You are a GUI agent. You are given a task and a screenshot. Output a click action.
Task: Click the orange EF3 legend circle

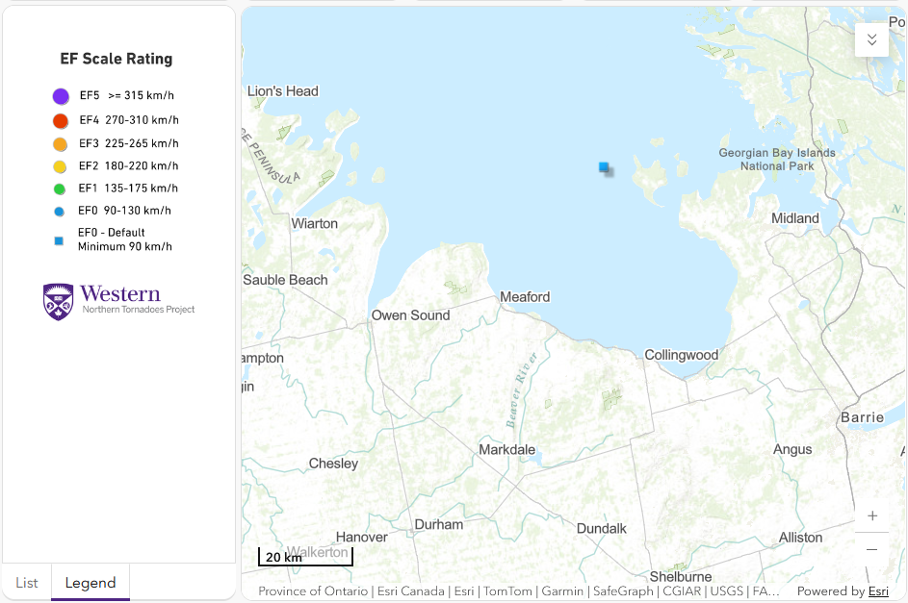pos(60,144)
